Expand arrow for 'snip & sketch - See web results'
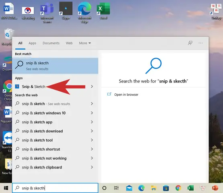This screenshot has height=193, width=223. pos(92,104)
